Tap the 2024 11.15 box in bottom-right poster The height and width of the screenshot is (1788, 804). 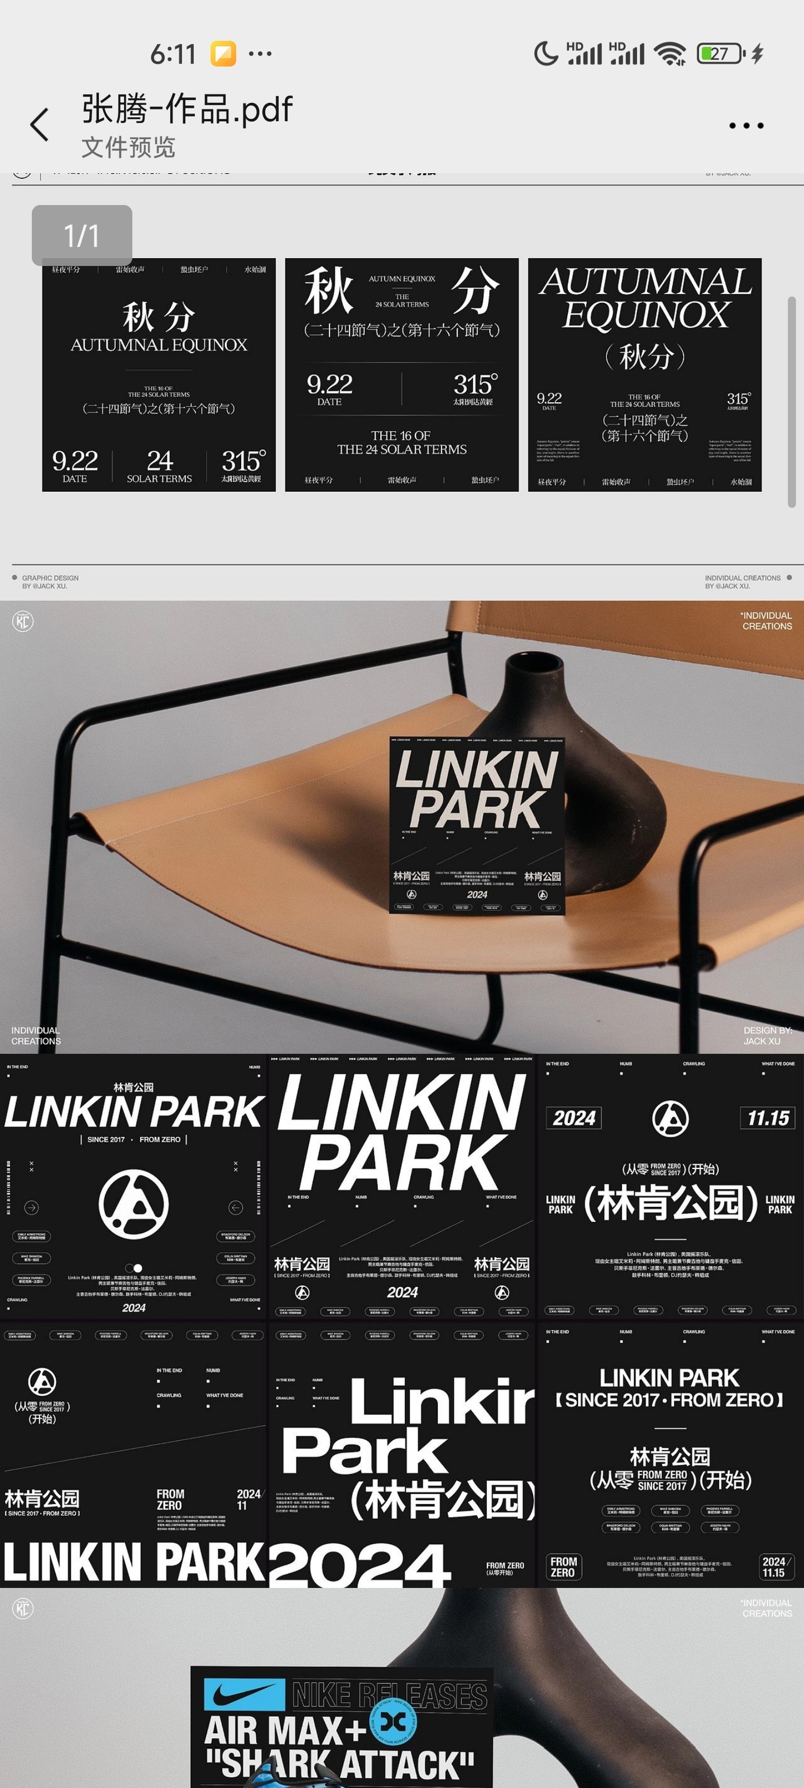(776, 1567)
